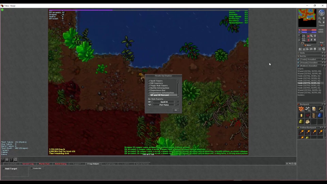Open the Special Areas tab
The image size is (327, 184).
click(142, 164)
